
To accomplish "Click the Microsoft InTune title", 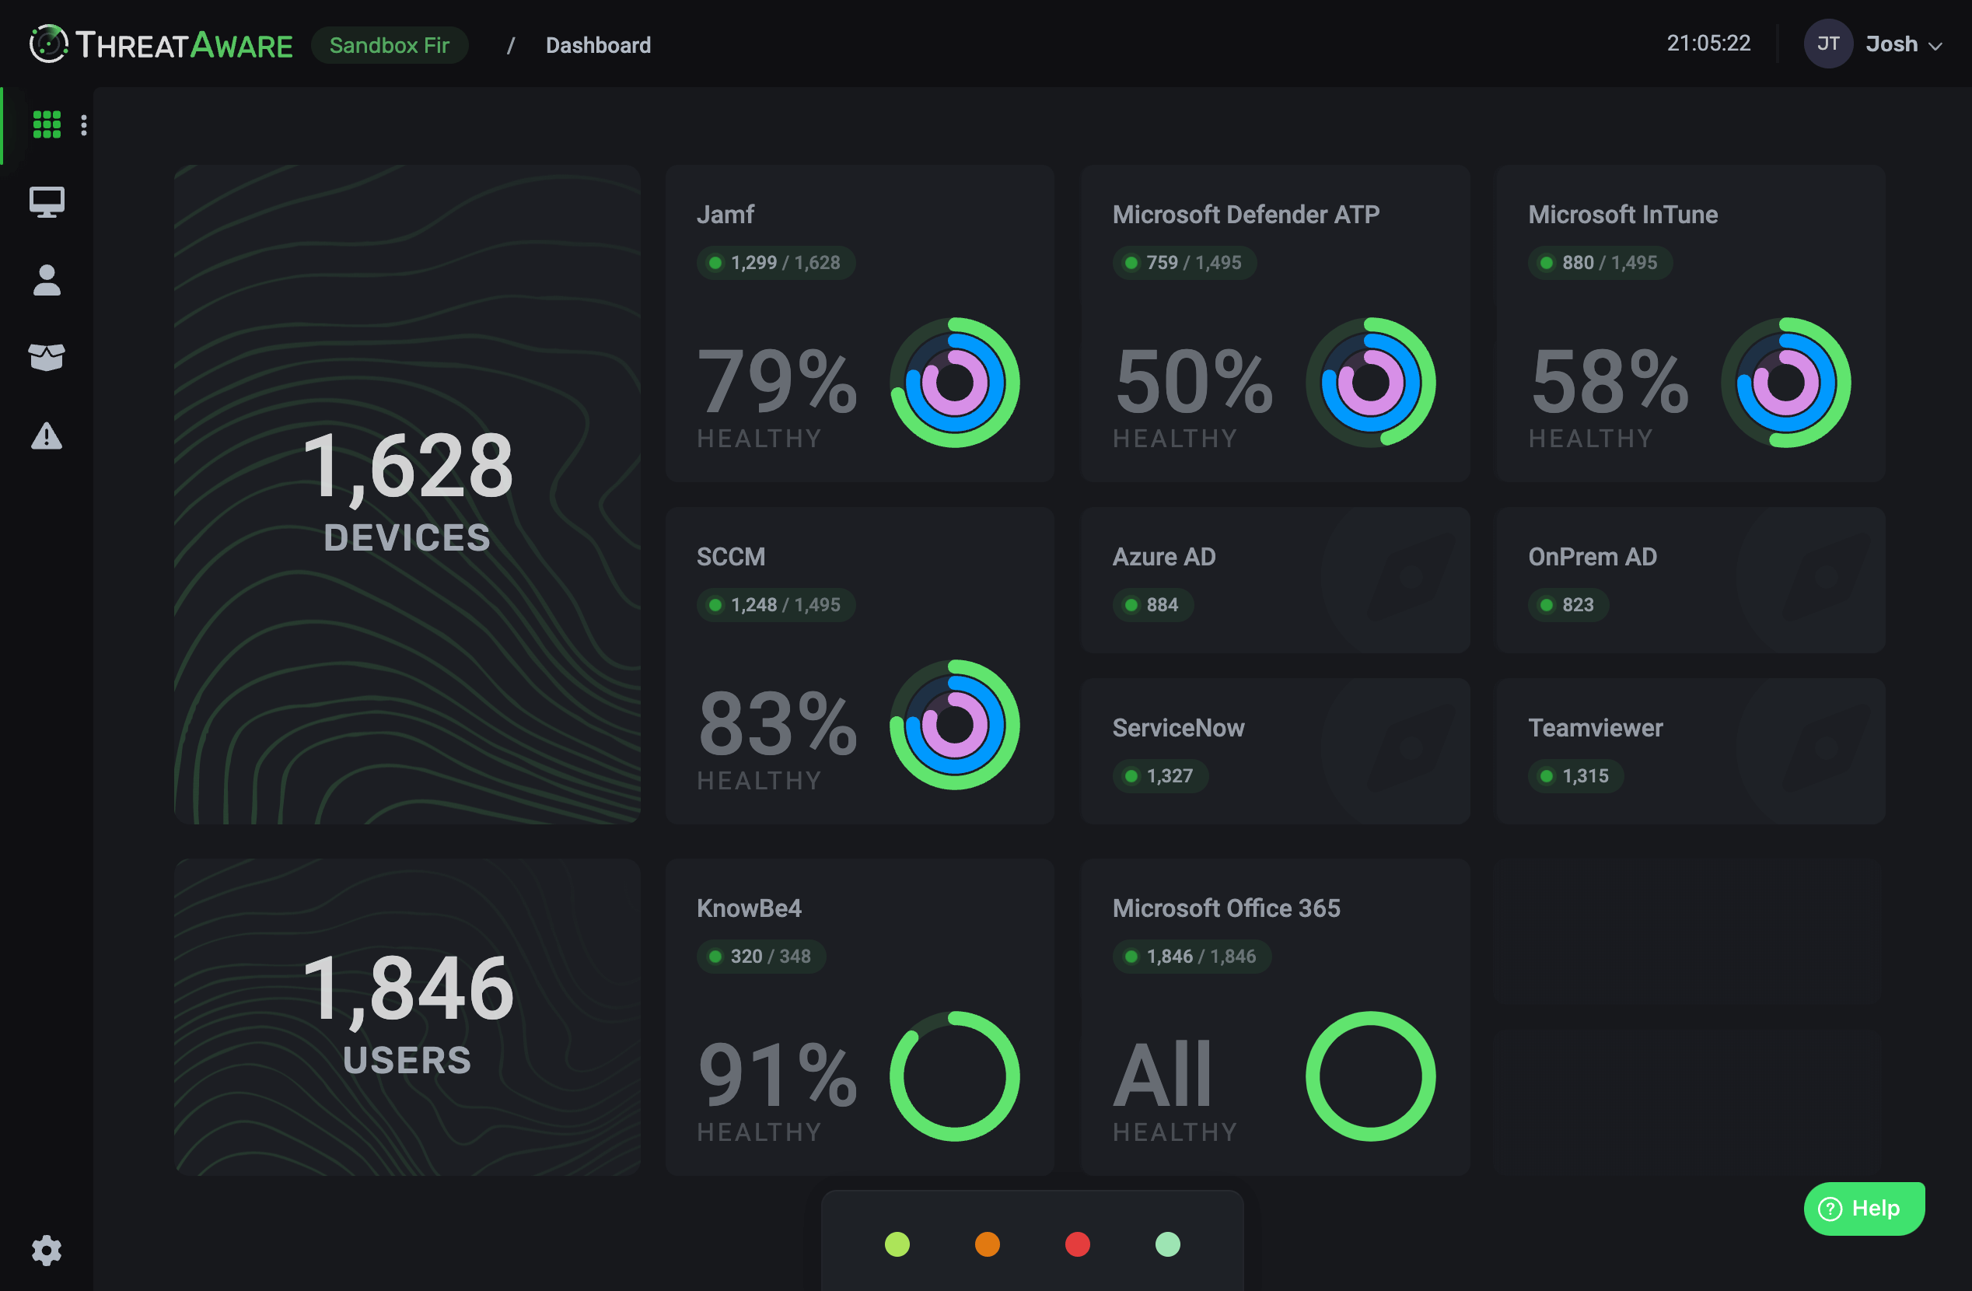I will tap(1623, 215).
